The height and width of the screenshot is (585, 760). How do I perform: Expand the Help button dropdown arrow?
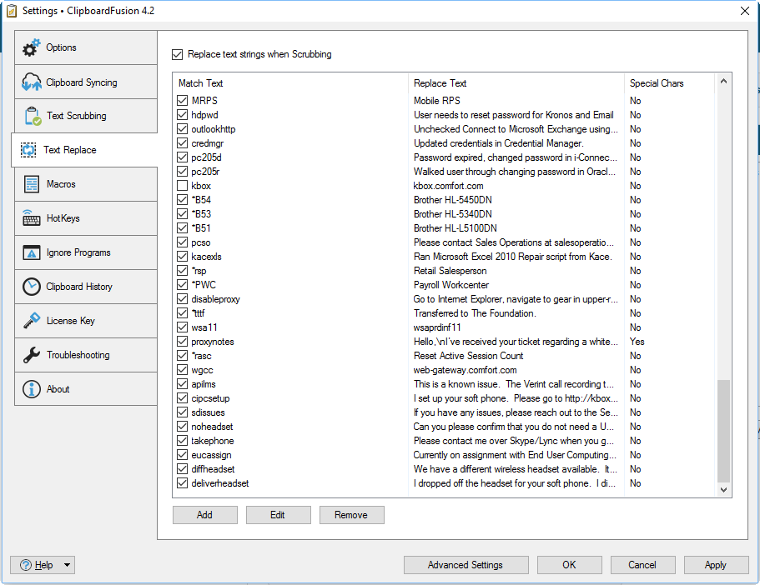pos(68,565)
